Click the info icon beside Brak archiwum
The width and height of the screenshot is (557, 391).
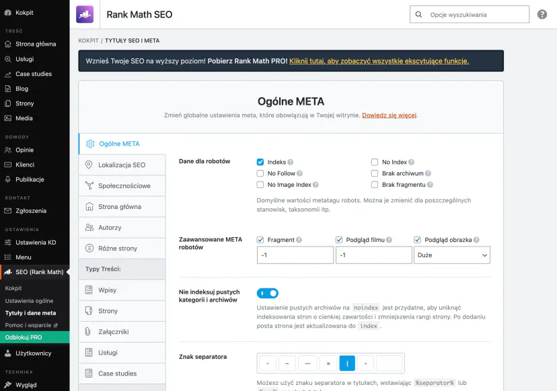point(428,173)
